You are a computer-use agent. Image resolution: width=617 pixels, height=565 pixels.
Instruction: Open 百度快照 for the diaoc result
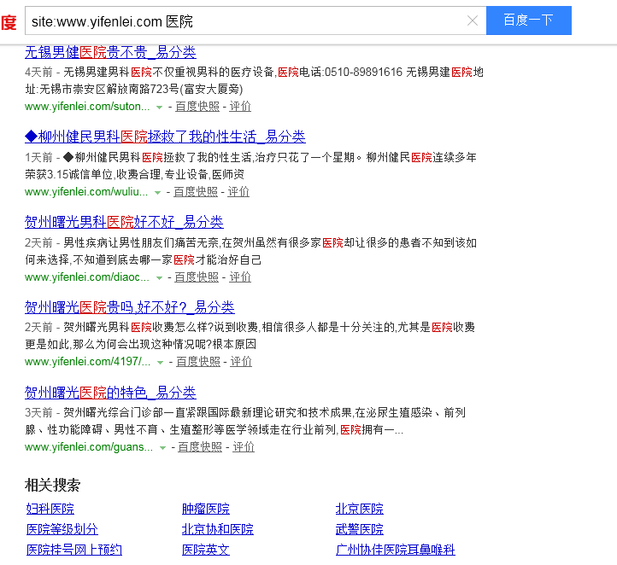(x=197, y=277)
